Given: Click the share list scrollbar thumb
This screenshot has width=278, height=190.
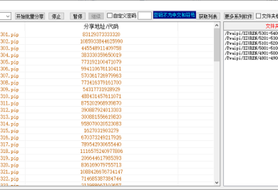Looking at the screenshot, I should (x=217, y=45).
